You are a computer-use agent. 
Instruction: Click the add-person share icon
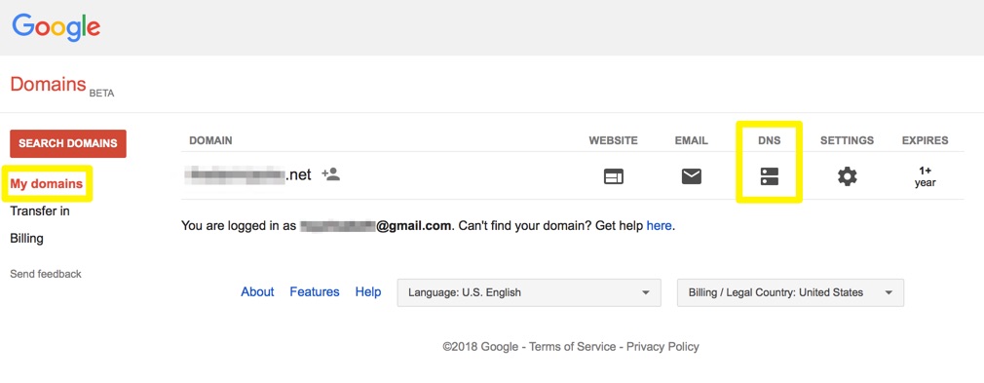coord(330,173)
